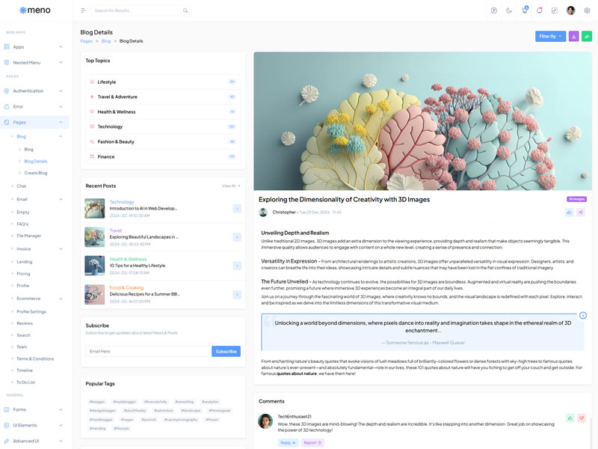Click the purple 3D Images tag badge
Image resolution: width=598 pixels, height=449 pixels.
pyautogui.click(x=576, y=199)
